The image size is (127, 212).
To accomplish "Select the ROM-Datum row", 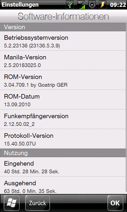I will [x=63, y=100].
